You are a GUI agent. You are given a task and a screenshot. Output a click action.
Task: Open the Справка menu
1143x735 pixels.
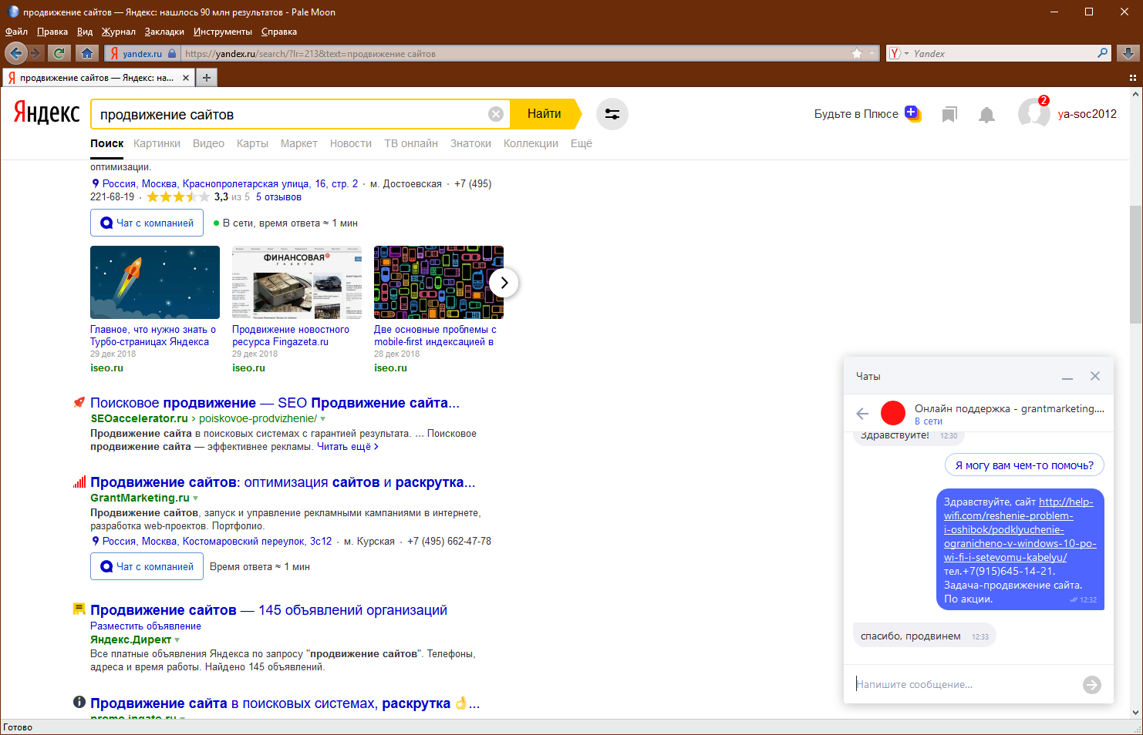click(279, 32)
